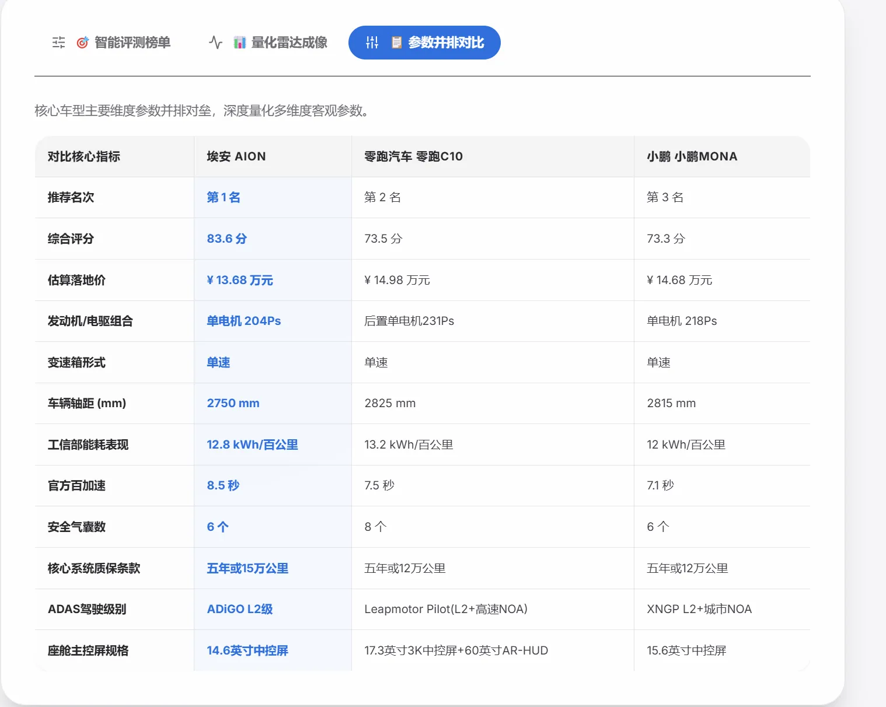Click the 14.6英寸中控屏 cell

click(273, 650)
